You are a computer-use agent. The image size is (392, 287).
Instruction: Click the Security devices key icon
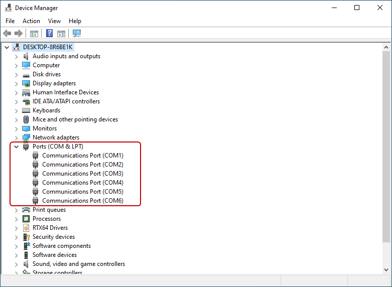[x=26, y=237]
